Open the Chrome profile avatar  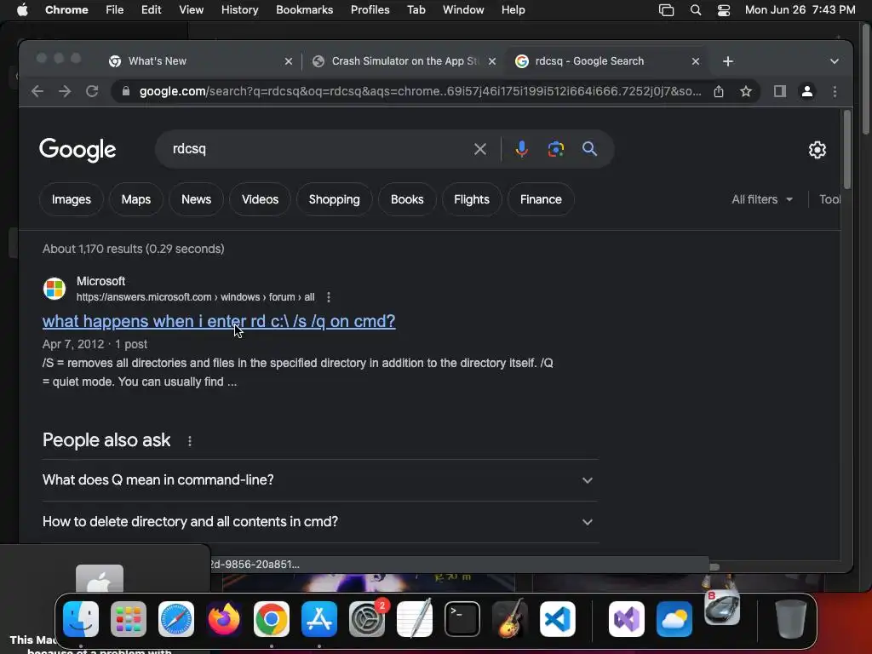point(807,91)
